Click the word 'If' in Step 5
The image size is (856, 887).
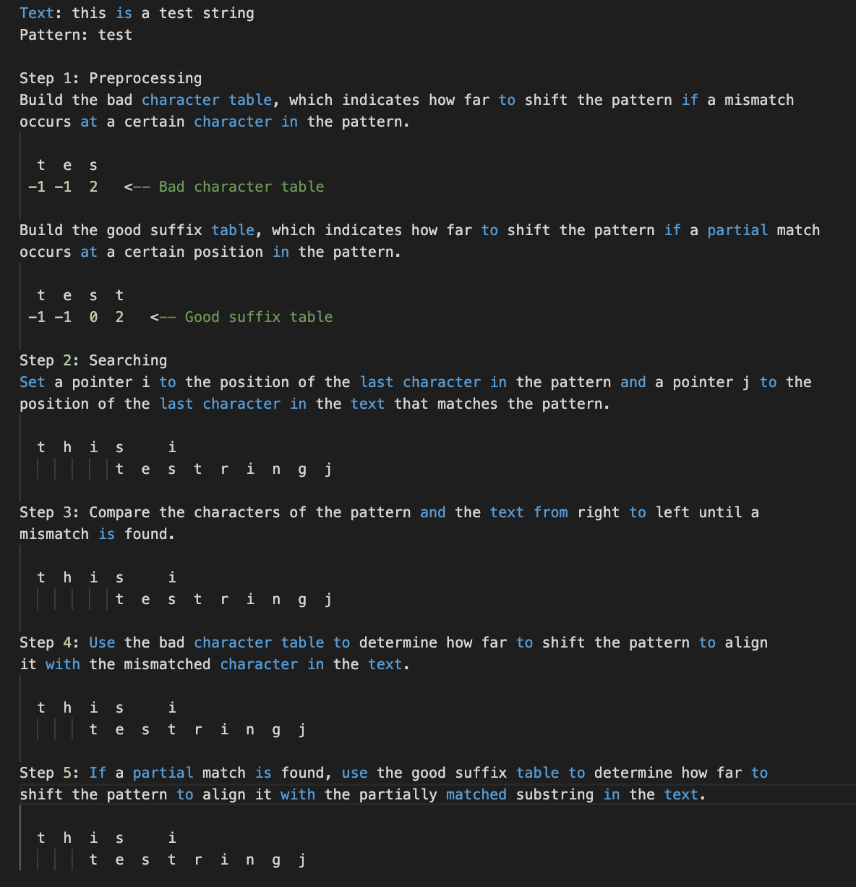click(98, 773)
